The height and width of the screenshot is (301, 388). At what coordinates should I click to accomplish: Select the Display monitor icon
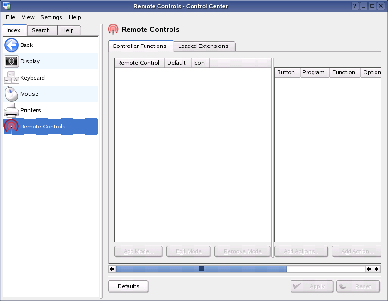[12, 61]
